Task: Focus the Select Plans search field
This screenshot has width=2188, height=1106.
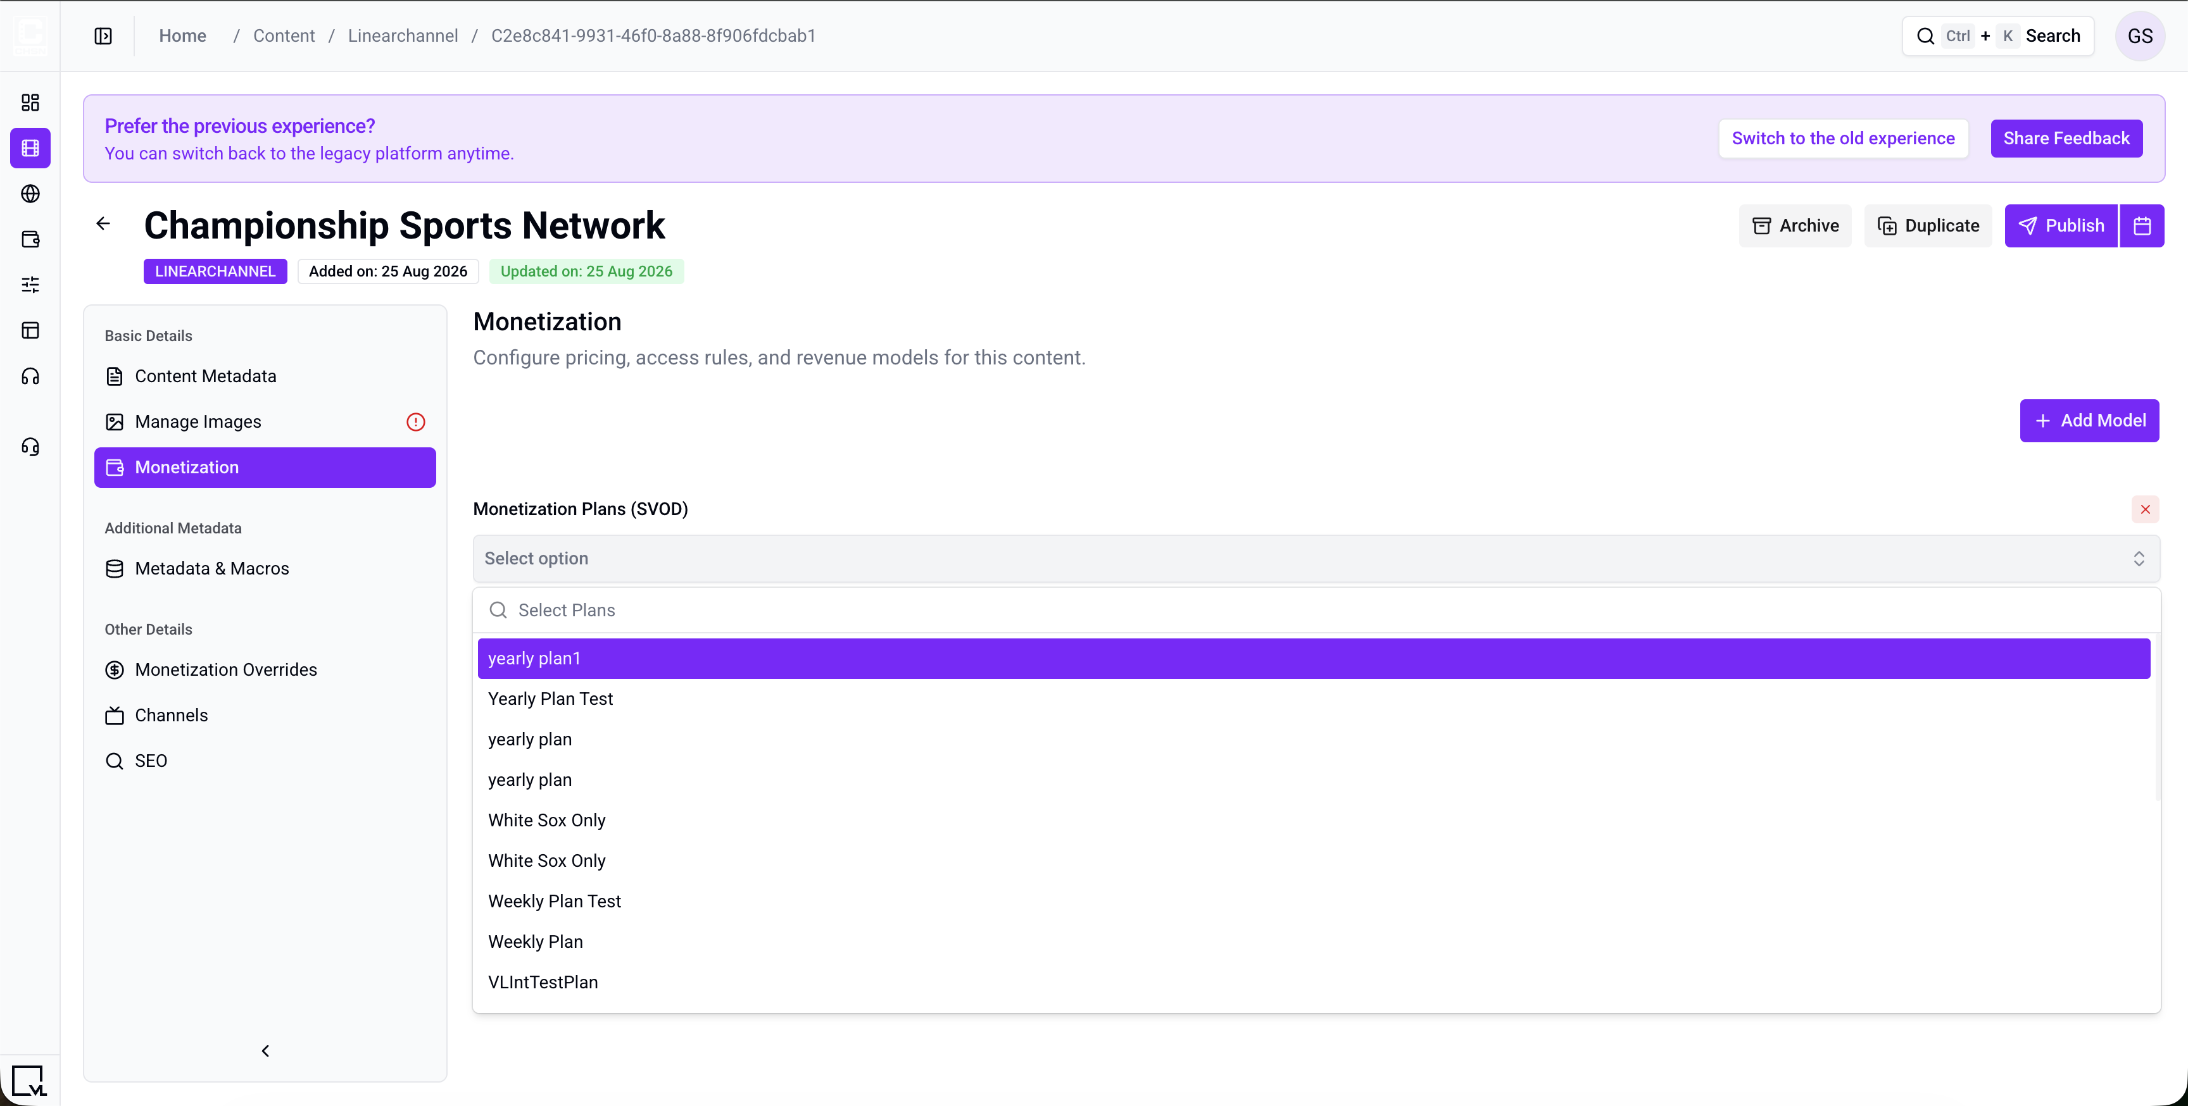Action: pos(1316,611)
